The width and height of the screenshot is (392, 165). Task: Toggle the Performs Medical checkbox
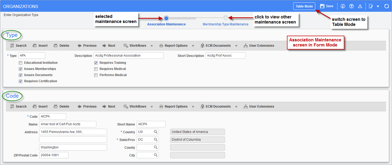[x=96, y=75]
